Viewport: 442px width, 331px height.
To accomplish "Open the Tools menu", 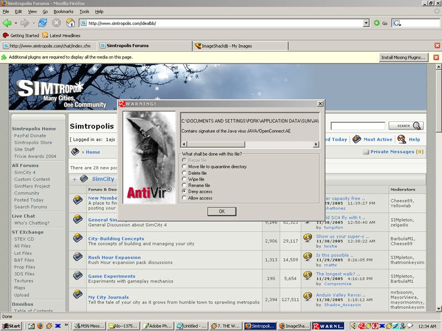I will [84, 12].
